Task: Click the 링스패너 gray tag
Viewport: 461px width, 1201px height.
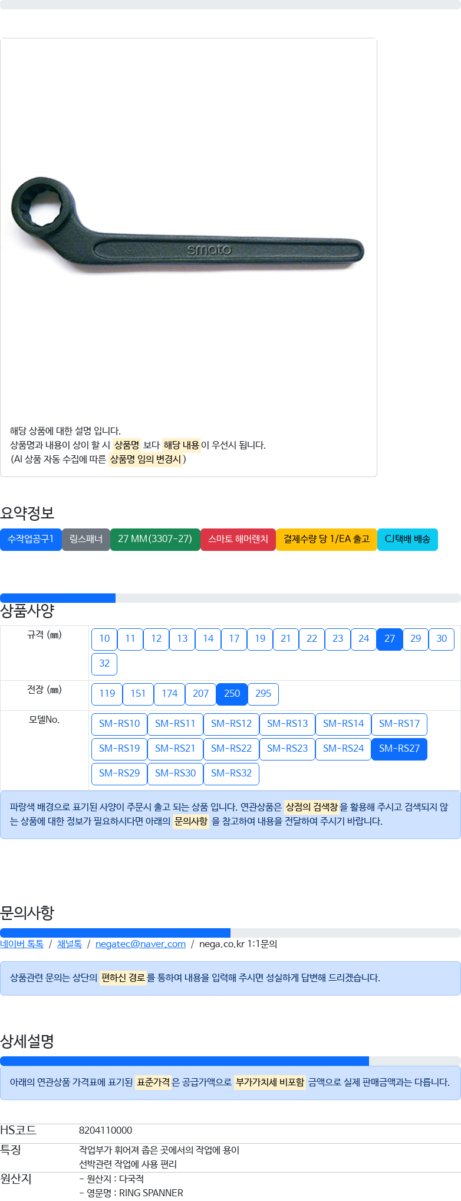Action: tap(86, 540)
